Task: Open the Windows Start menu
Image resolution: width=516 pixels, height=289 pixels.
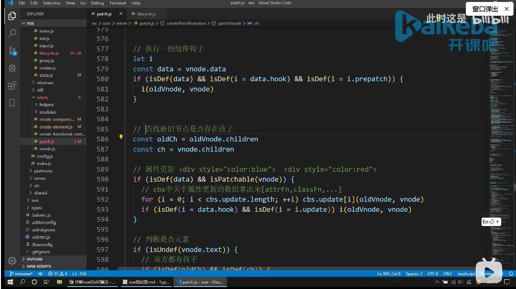Action: click(x=10, y=282)
